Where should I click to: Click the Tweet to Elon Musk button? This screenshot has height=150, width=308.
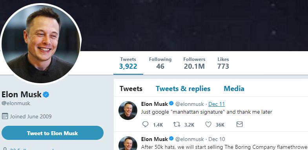click(x=53, y=133)
